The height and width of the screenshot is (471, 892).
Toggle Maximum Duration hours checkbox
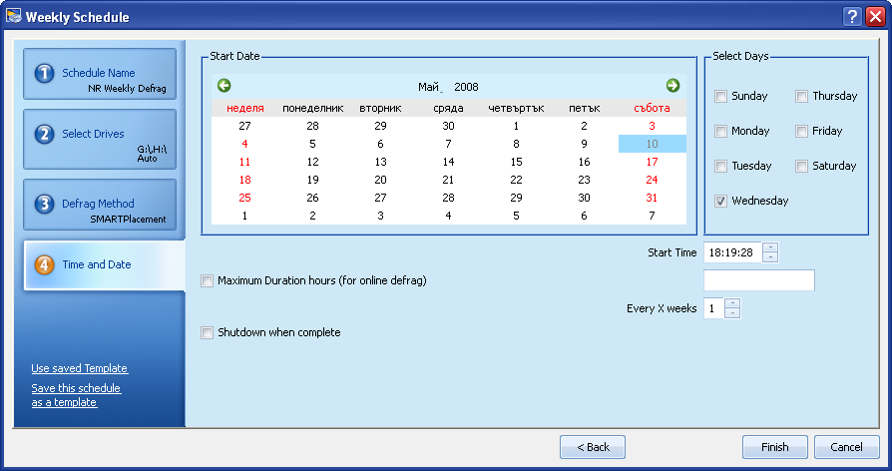(208, 280)
